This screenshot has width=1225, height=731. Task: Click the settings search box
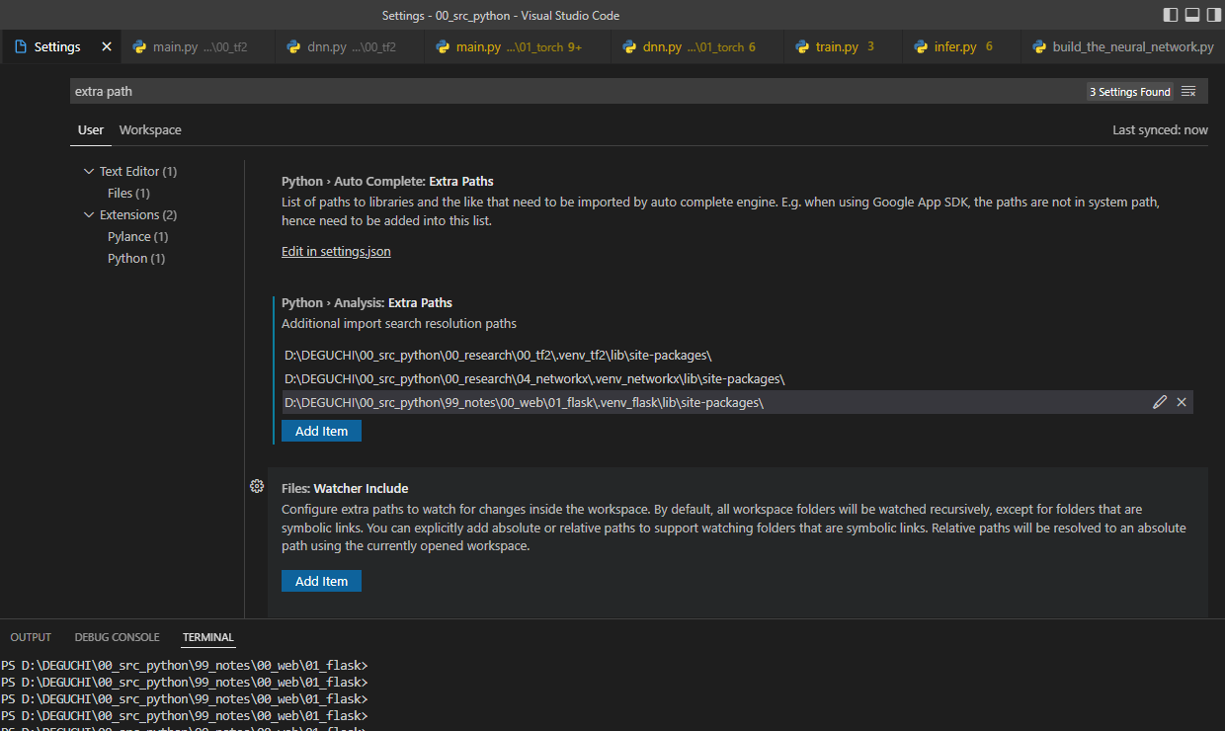click(x=578, y=91)
